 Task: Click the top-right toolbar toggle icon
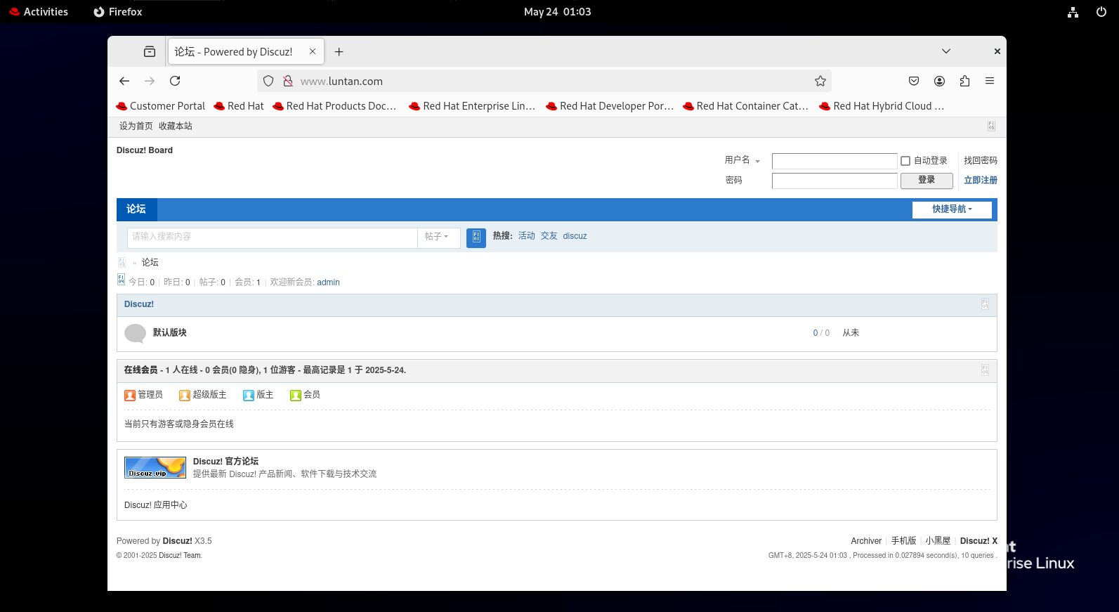[991, 126]
